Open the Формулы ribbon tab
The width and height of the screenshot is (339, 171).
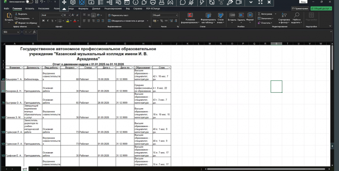tap(83, 9)
